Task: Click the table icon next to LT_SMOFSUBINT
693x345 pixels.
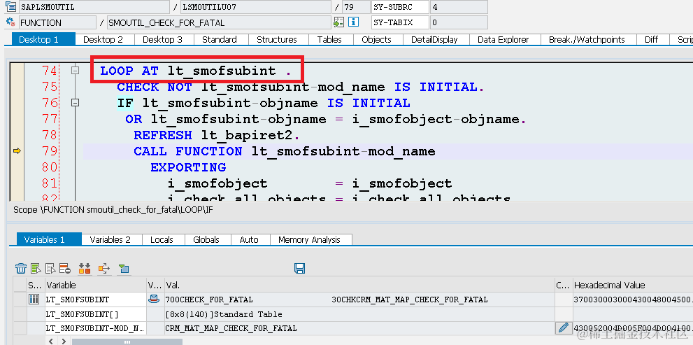Action: pos(34,300)
